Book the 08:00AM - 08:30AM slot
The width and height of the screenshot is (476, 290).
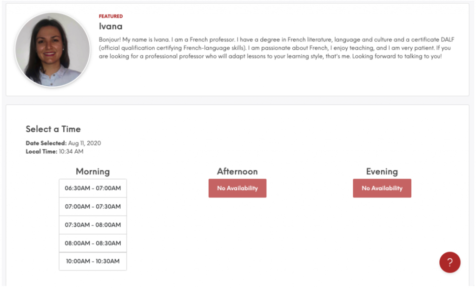pos(93,243)
